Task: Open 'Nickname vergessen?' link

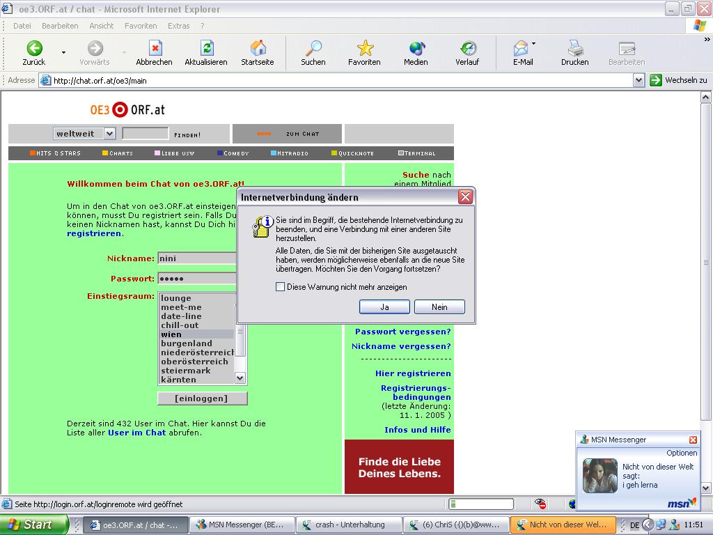Action: click(401, 346)
